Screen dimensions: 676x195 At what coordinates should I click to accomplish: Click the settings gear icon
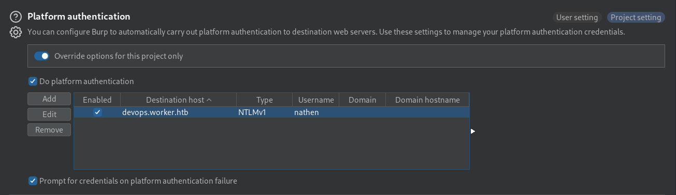[x=16, y=32]
